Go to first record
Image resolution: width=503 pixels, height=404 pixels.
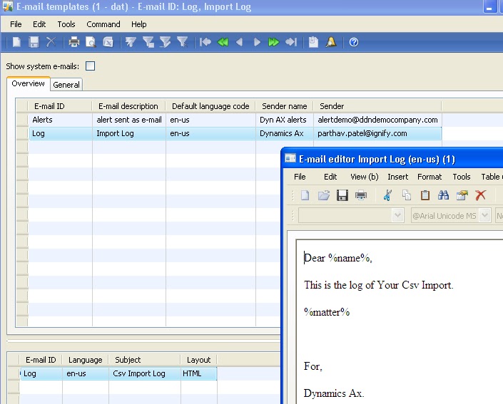[205, 42]
